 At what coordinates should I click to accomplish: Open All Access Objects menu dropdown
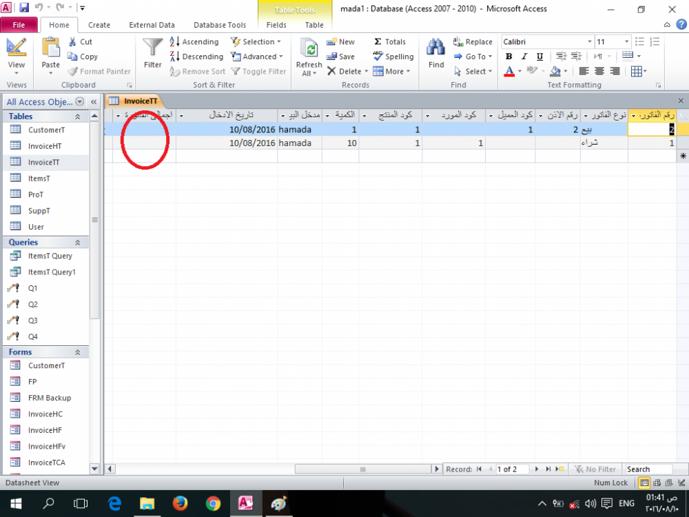click(80, 101)
